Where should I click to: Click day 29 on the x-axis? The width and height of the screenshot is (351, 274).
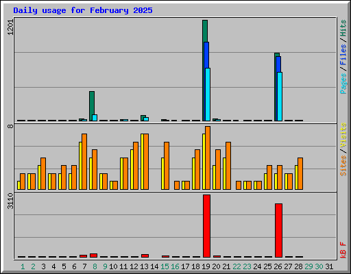tap(308, 266)
